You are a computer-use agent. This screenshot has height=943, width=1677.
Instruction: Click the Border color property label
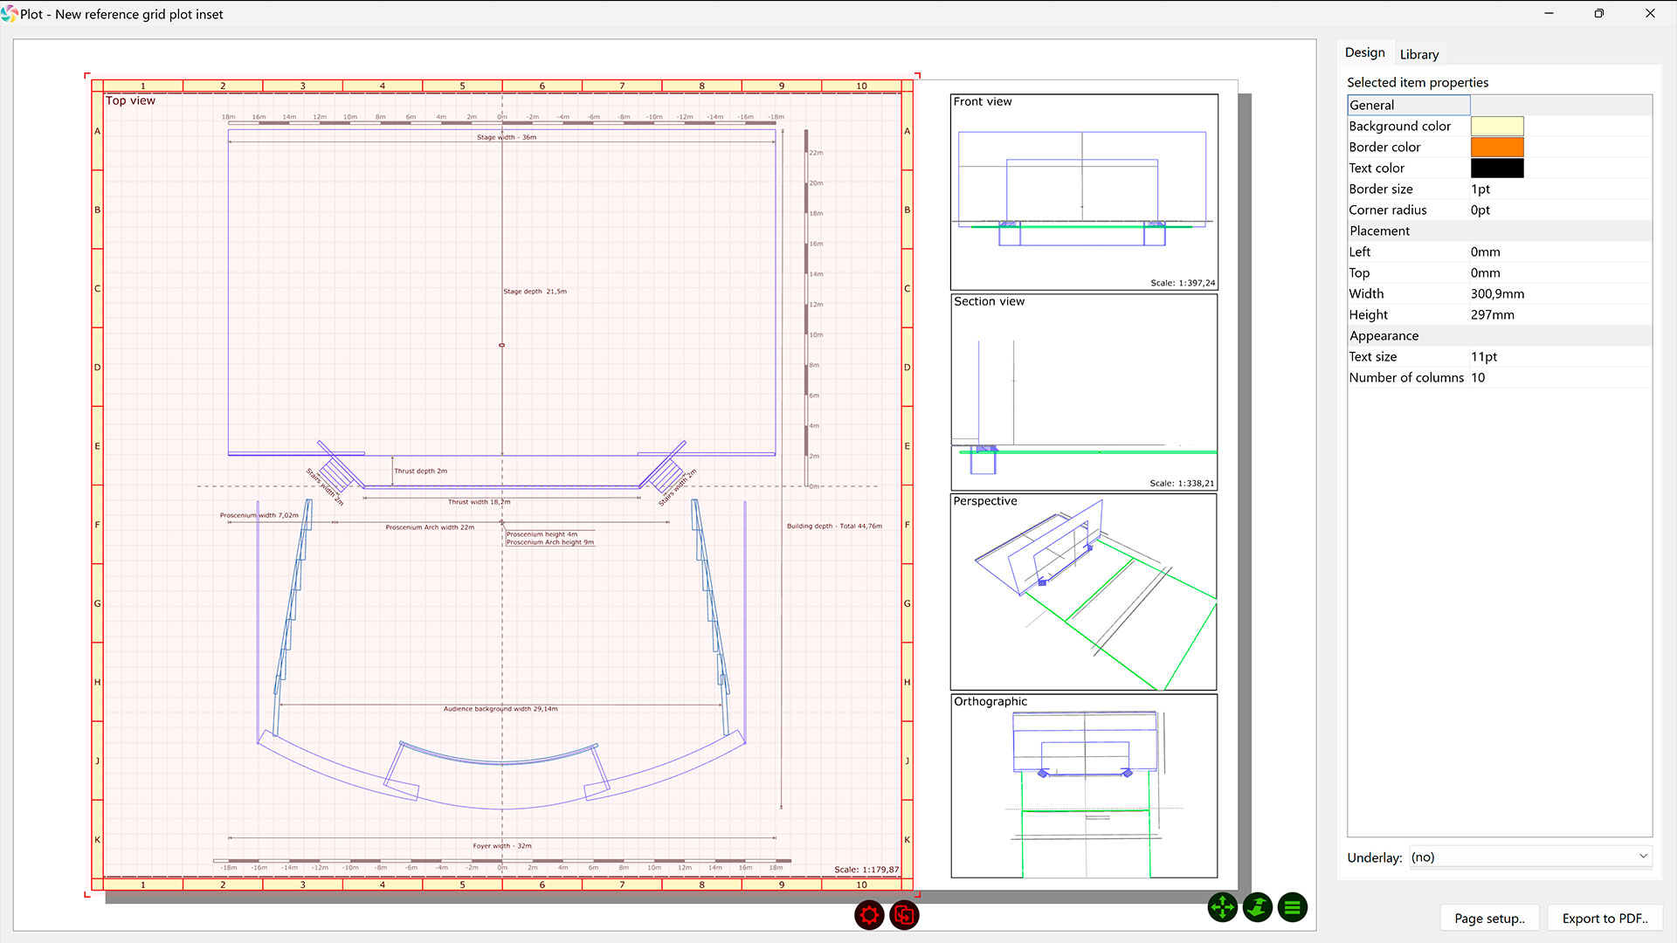point(1384,147)
